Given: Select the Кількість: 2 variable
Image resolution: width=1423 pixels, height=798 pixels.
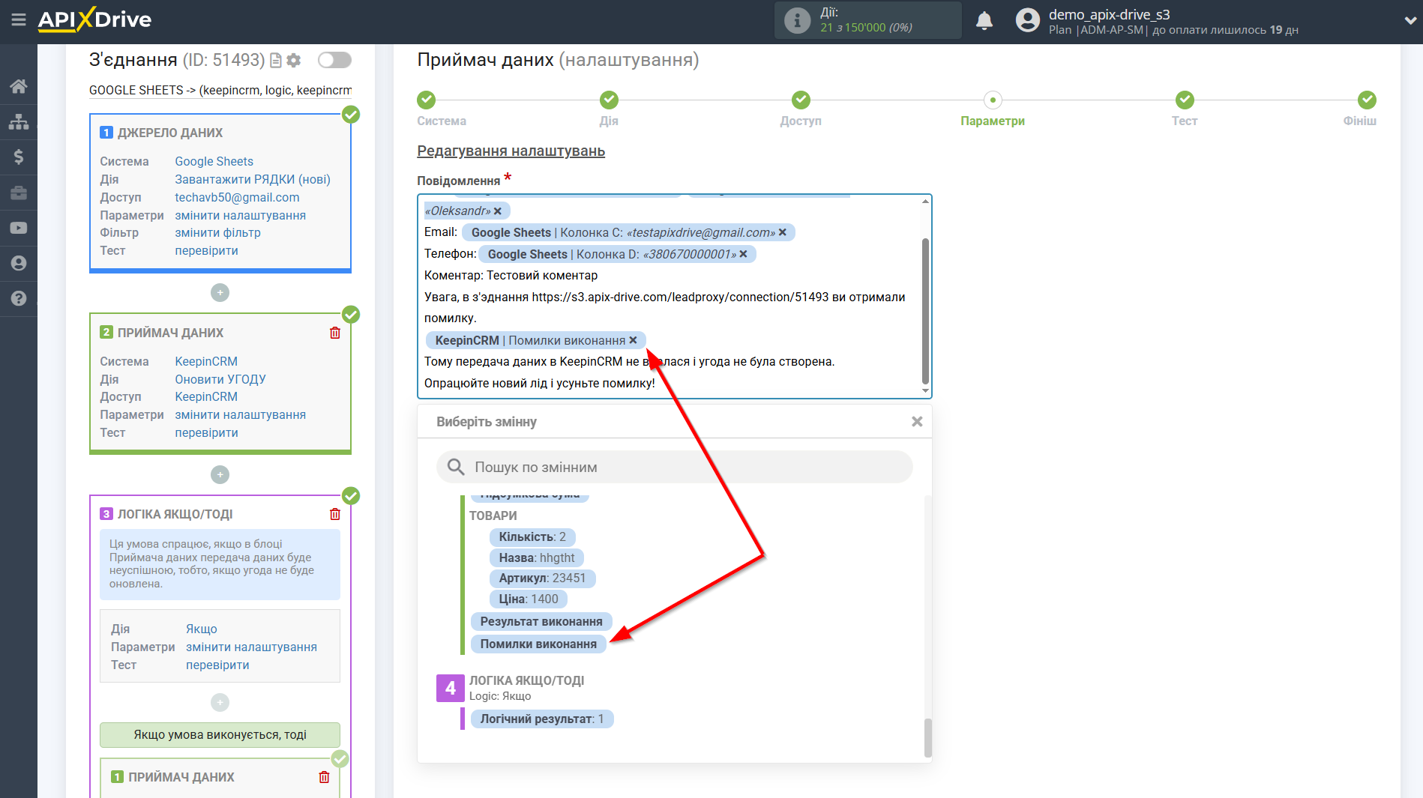Looking at the screenshot, I should 532,537.
